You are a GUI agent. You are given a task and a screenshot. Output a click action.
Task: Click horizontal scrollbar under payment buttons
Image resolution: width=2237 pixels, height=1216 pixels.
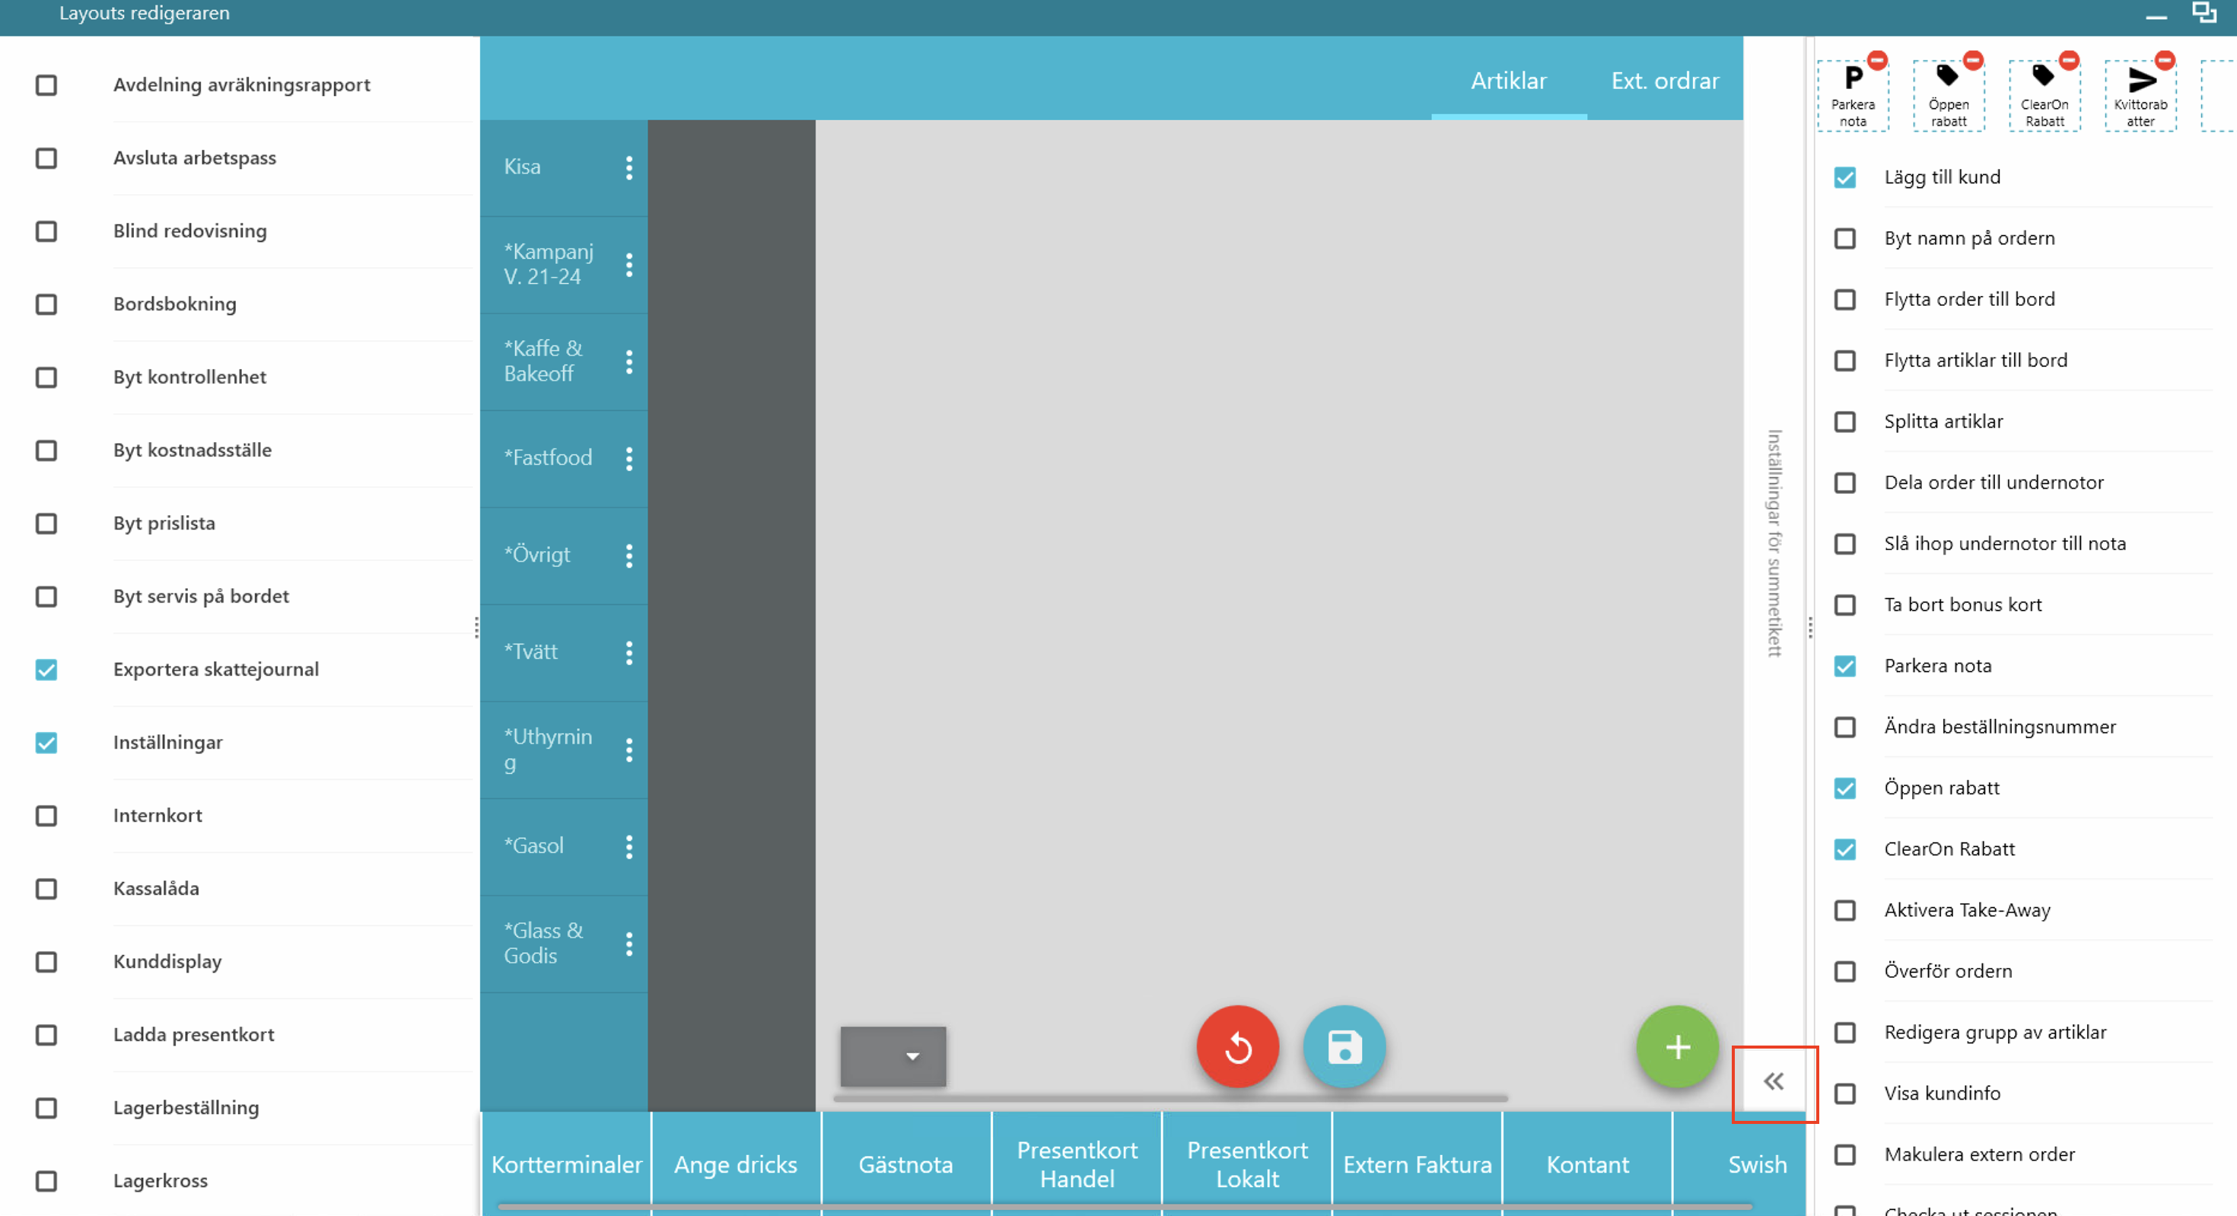pyautogui.click(x=1124, y=1206)
